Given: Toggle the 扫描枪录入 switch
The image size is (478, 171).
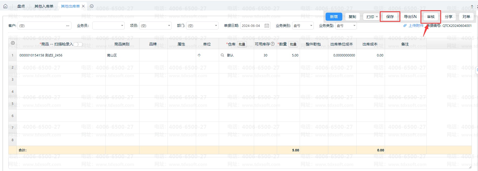Looking at the screenshot, I should coord(78,44).
